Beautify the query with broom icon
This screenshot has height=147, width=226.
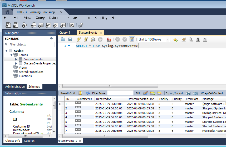point(184,39)
